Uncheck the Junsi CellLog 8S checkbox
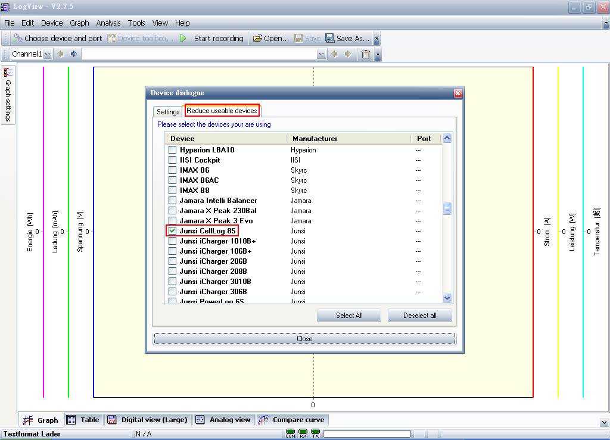This screenshot has height=440, width=610. pos(172,231)
